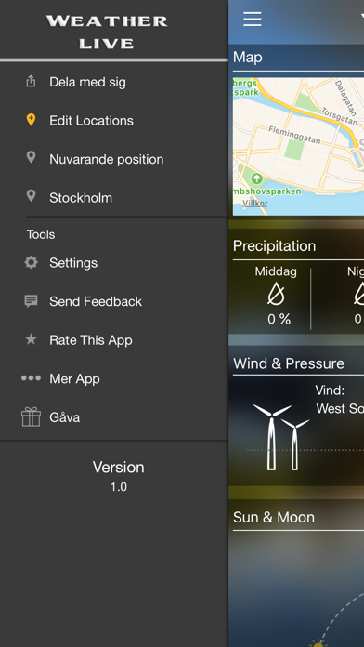364x647 pixels.
Task: Click the map thumbnail of Stockholm
Action: click(298, 147)
